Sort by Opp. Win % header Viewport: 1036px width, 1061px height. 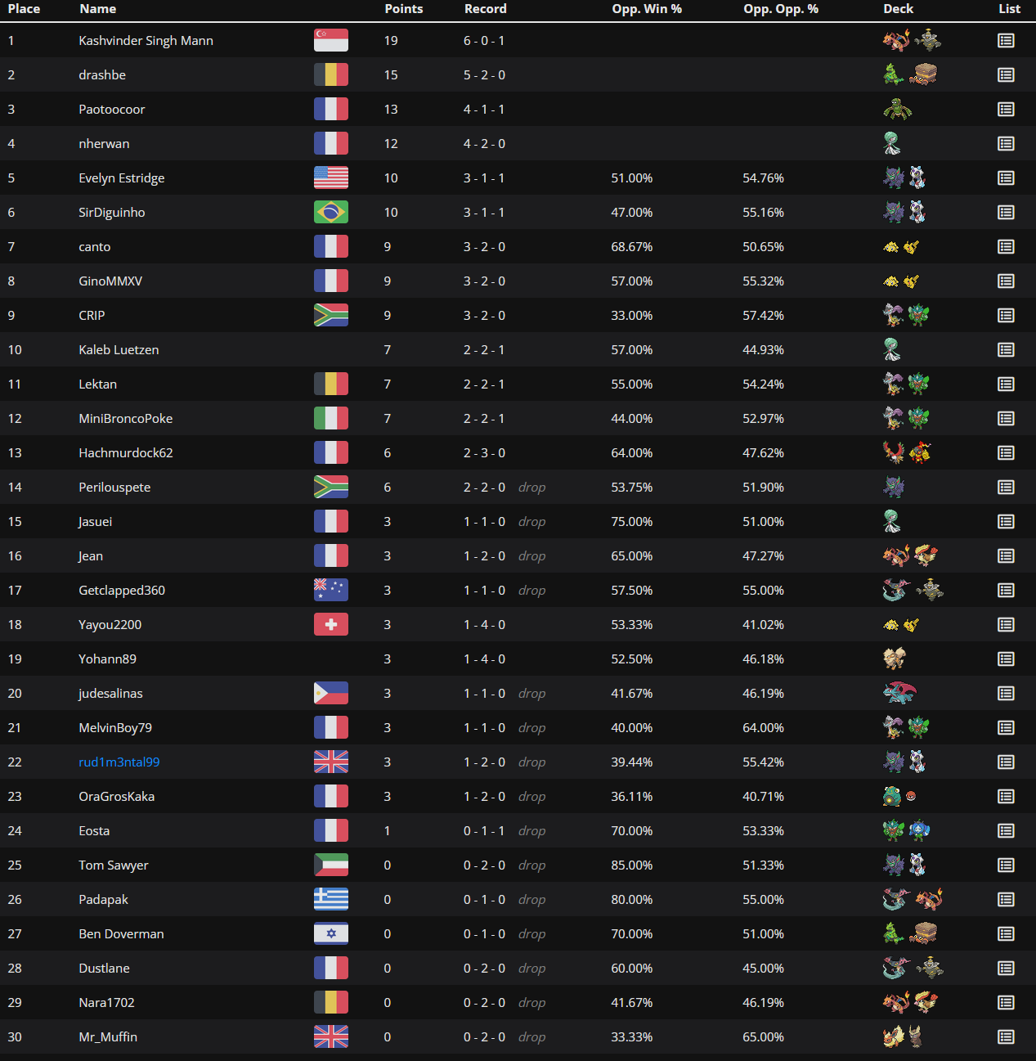[x=647, y=9]
